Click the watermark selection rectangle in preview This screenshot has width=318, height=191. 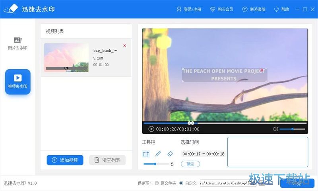coord(225,75)
